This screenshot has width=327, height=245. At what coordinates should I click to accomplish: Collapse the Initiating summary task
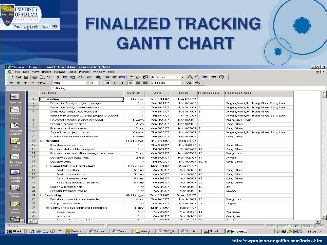(x=42, y=99)
